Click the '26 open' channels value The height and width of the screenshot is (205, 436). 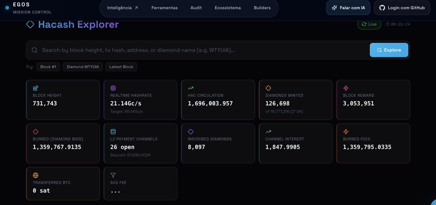tap(122, 147)
